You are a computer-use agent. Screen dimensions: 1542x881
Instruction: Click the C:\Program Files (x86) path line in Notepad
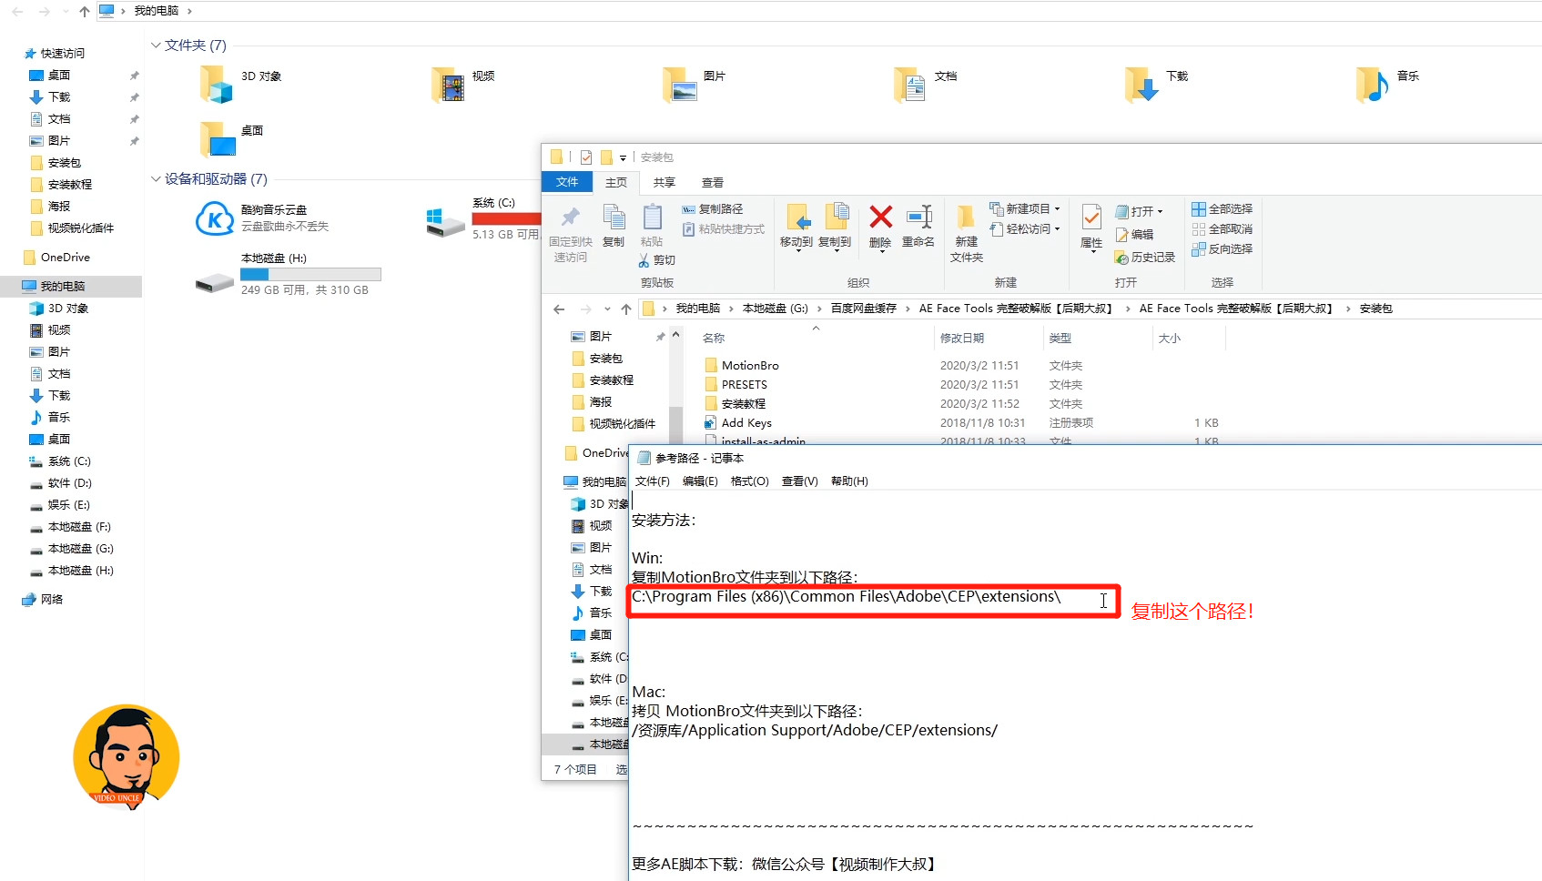click(x=847, y=597)
